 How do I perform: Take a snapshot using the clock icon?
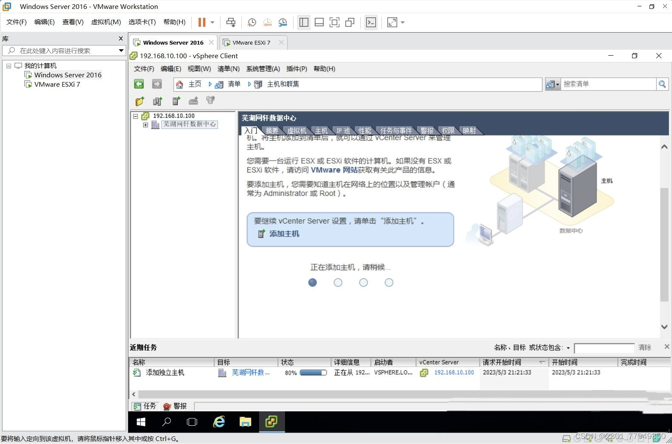(251, 22)
